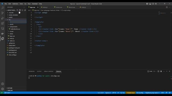The height and width of the screenshot is (96, 172).
Task: Open the terminal panel ellipsis menu
Action: click(164, 71)
